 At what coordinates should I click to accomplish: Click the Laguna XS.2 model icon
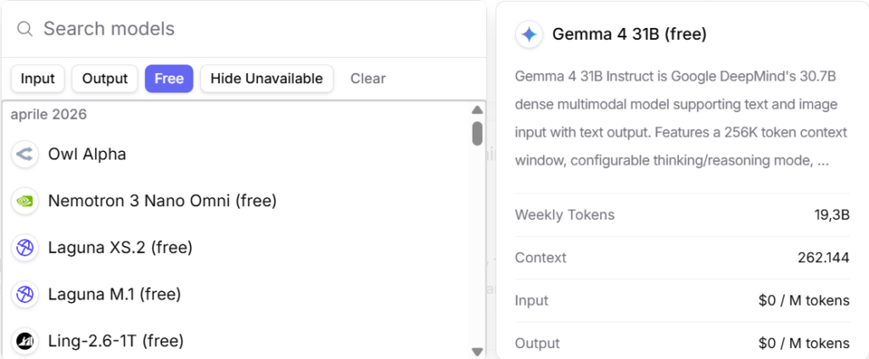point(25,248)
